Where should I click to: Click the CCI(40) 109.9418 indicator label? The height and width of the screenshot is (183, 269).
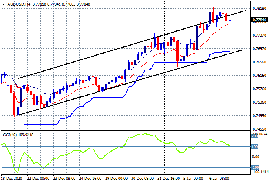point(18,135)
